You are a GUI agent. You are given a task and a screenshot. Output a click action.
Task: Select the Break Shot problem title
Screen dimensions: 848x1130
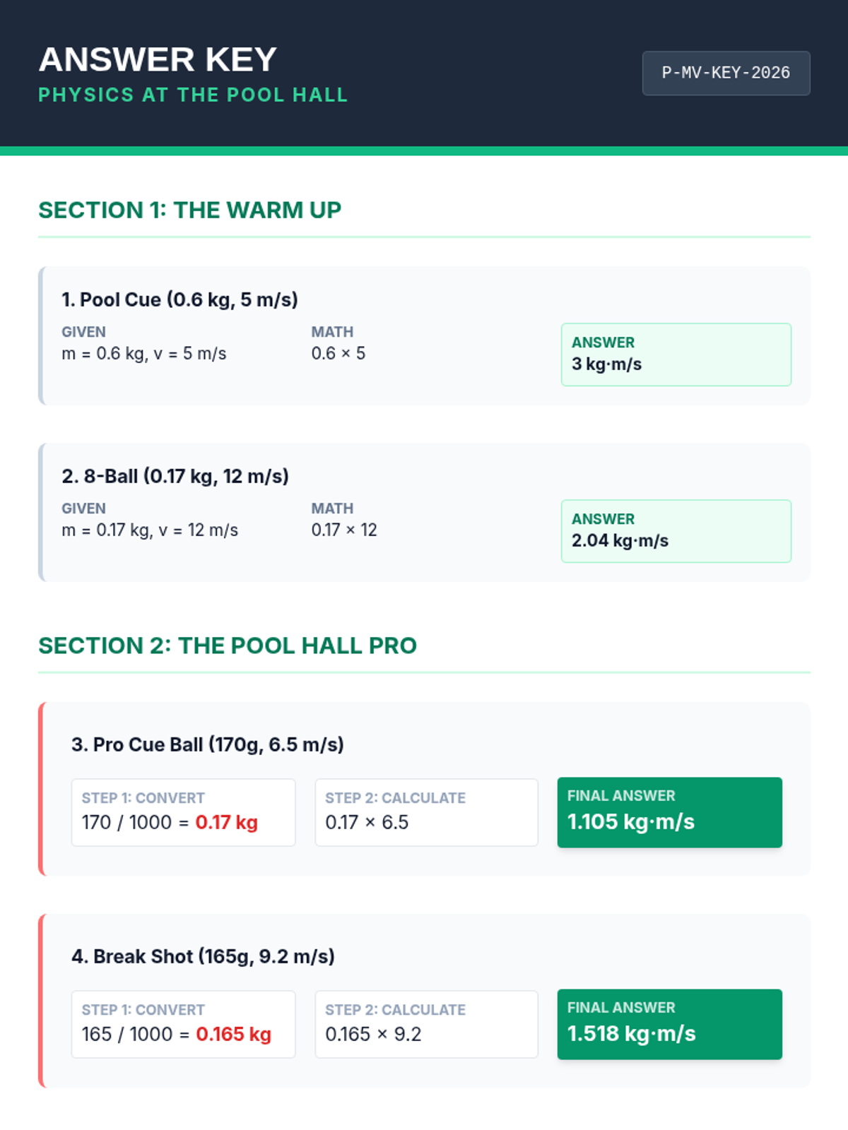(x=203, y=957)
